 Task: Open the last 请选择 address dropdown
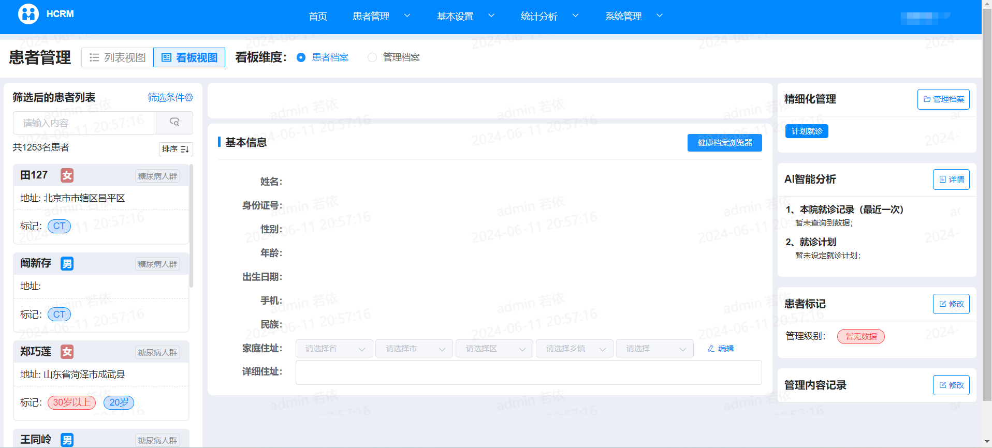click(x=655, y=349)
